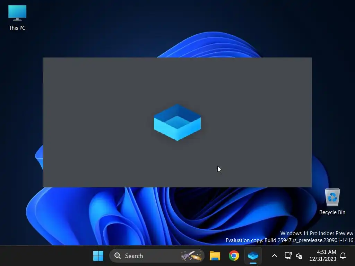Click the Windows Sandbox taskbar icon
Viewport: 355px width, 266px height.
tap(253, 256)
